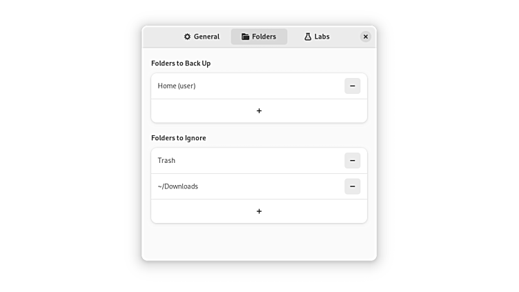
Task: Click the gear icon on the General tab
Action: pyautogui.click(x=187, y=37)
